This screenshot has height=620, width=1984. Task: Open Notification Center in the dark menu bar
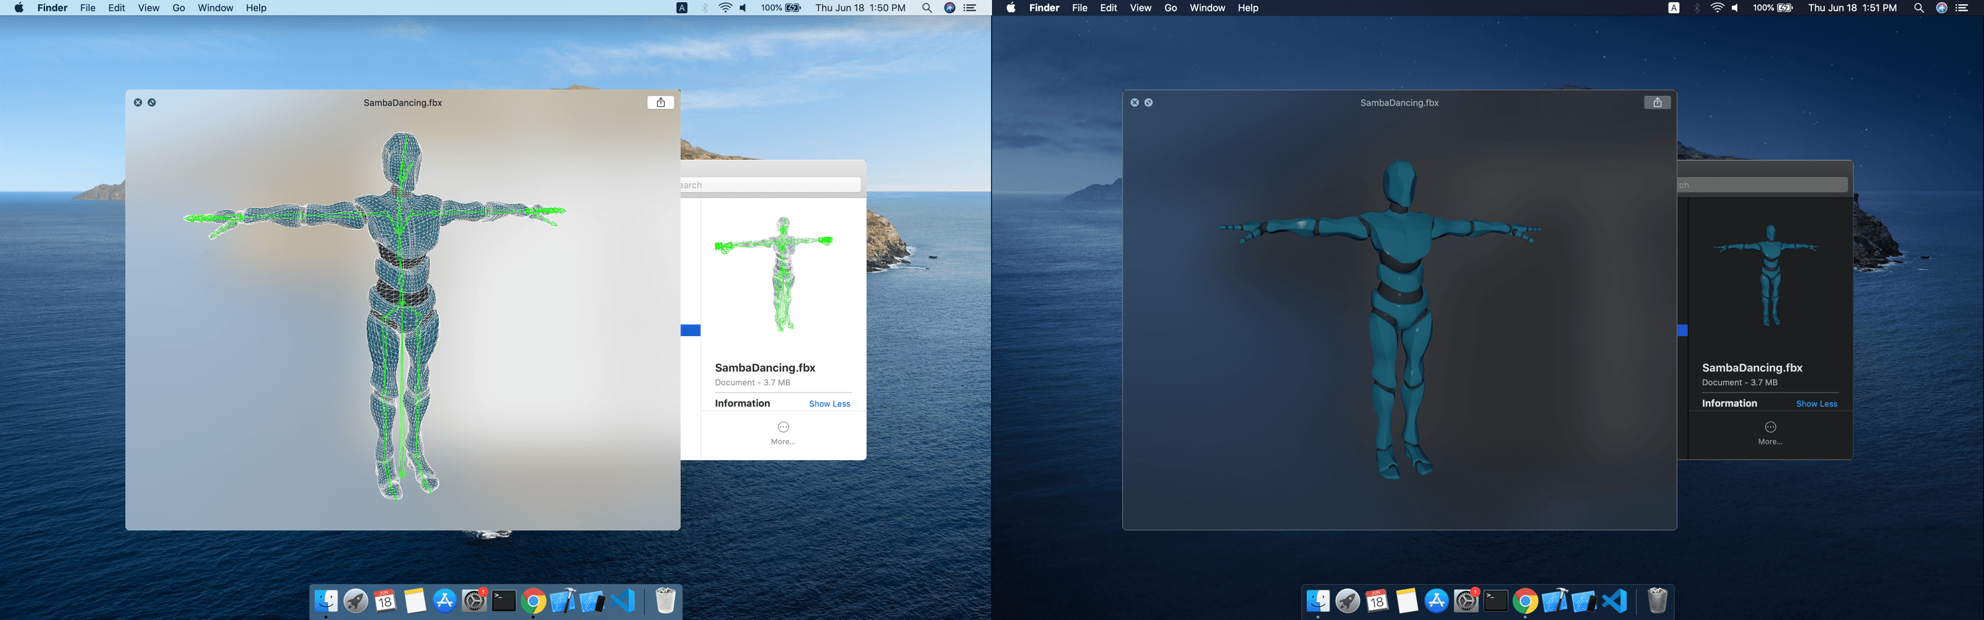tap(1963, 8)
